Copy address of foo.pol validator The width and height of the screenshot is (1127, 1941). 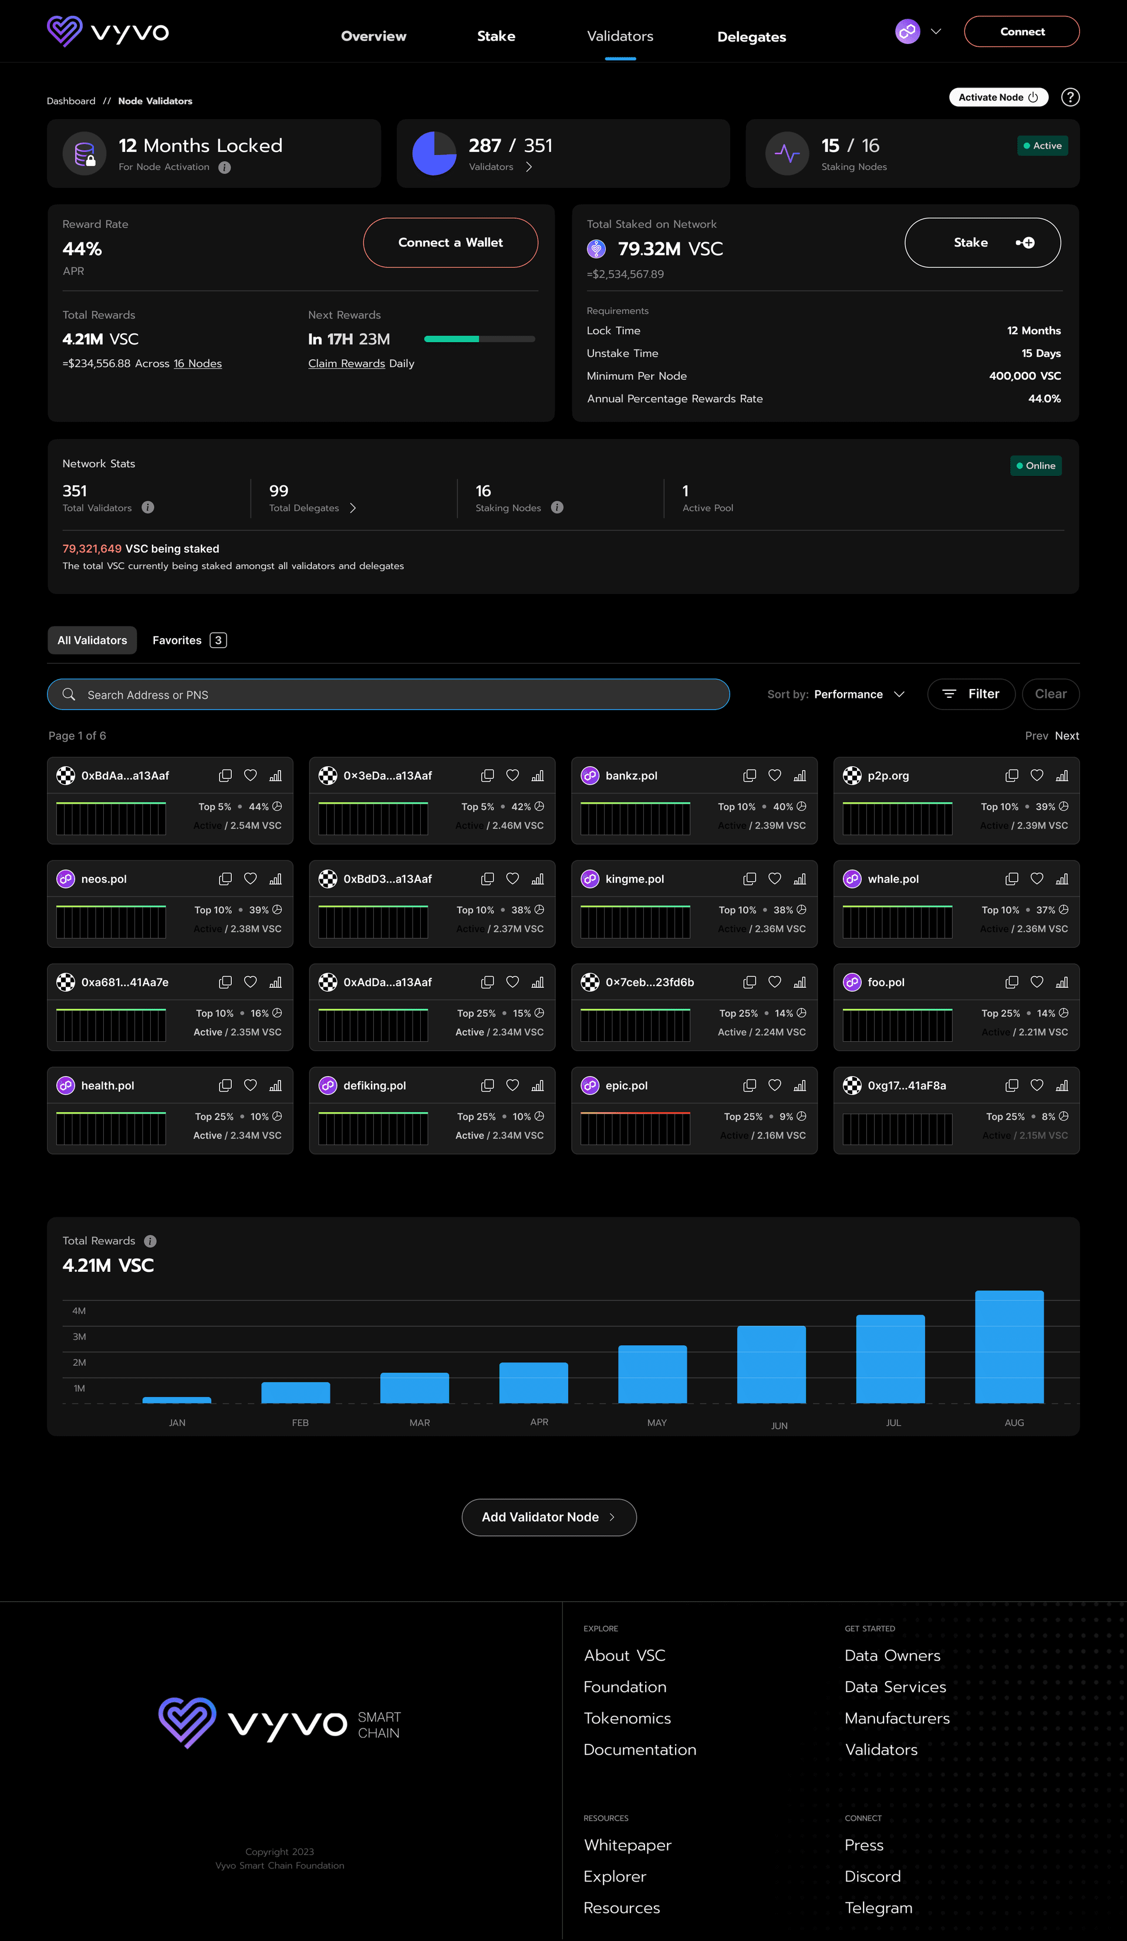(1011, 982)
